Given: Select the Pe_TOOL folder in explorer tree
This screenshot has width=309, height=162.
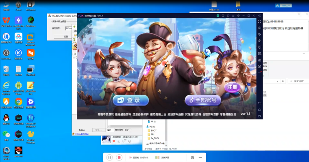Looking at the screenshot, I should click(153, 138).
